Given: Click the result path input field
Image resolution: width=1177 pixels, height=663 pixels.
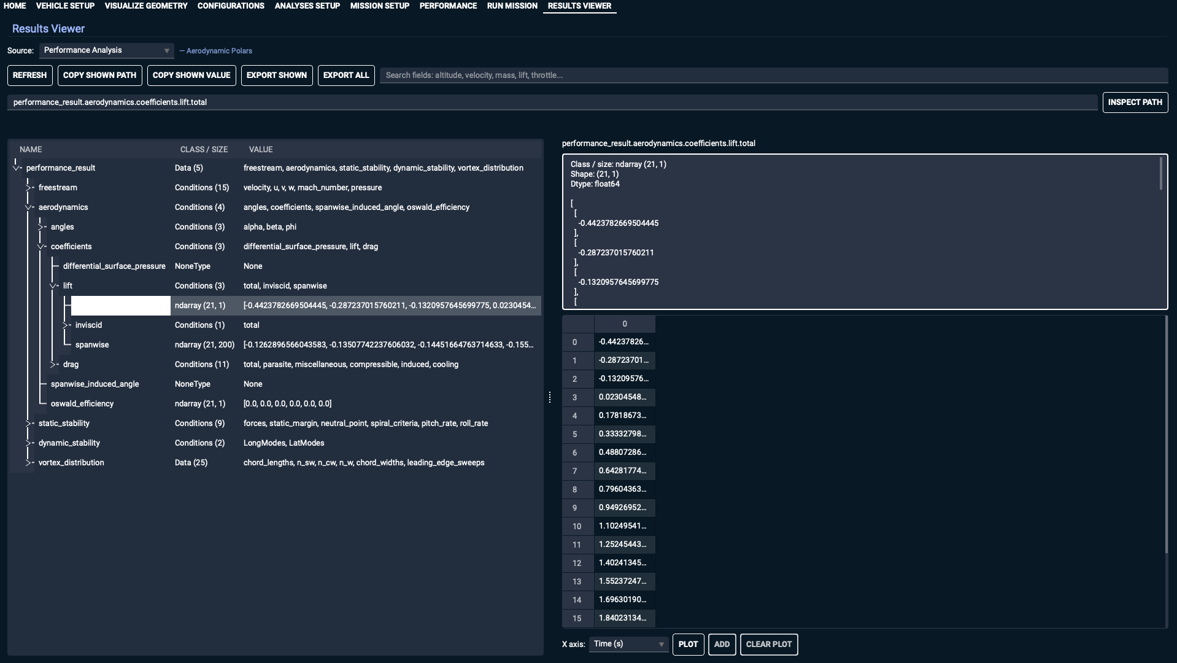Looking at the screenshot, I should [x=552, y=103].
